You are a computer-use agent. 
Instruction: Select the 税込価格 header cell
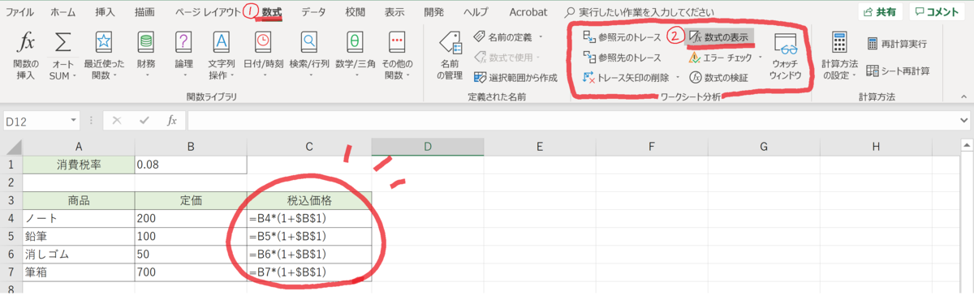click(x=309, y=200)
